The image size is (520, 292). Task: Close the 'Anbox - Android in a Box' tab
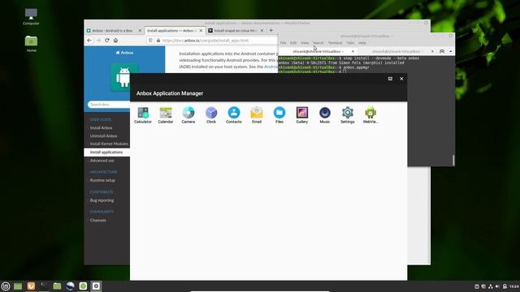tap(140, 31)
